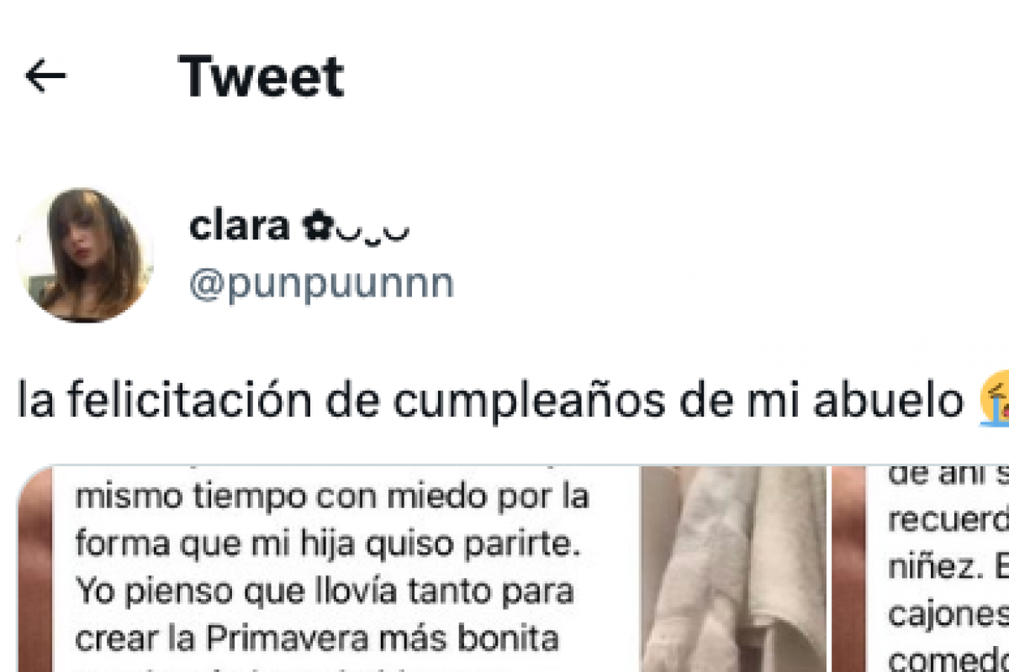Open clara's profile picture avatar
The width and height of the screenshot is (1009, 672).
coord(85,255)
